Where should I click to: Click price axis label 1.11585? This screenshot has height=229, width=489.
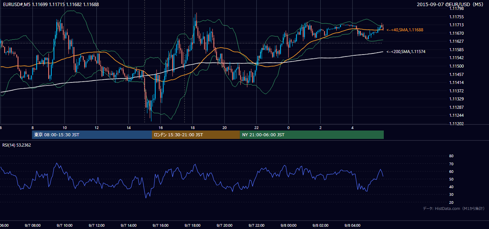coord(456,50)
